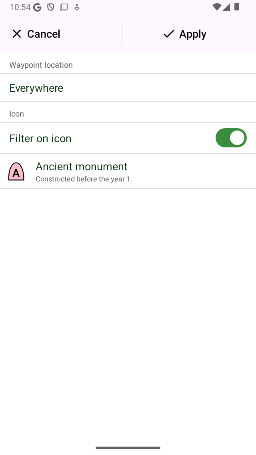Tap the Cancel text button
The height and width of the screenshot is (455, 256).
(x=44, y=34)
